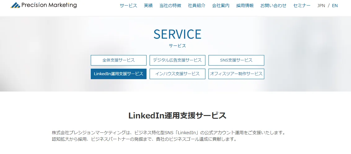Open the お問い合わせ contact page

point(273,6)
